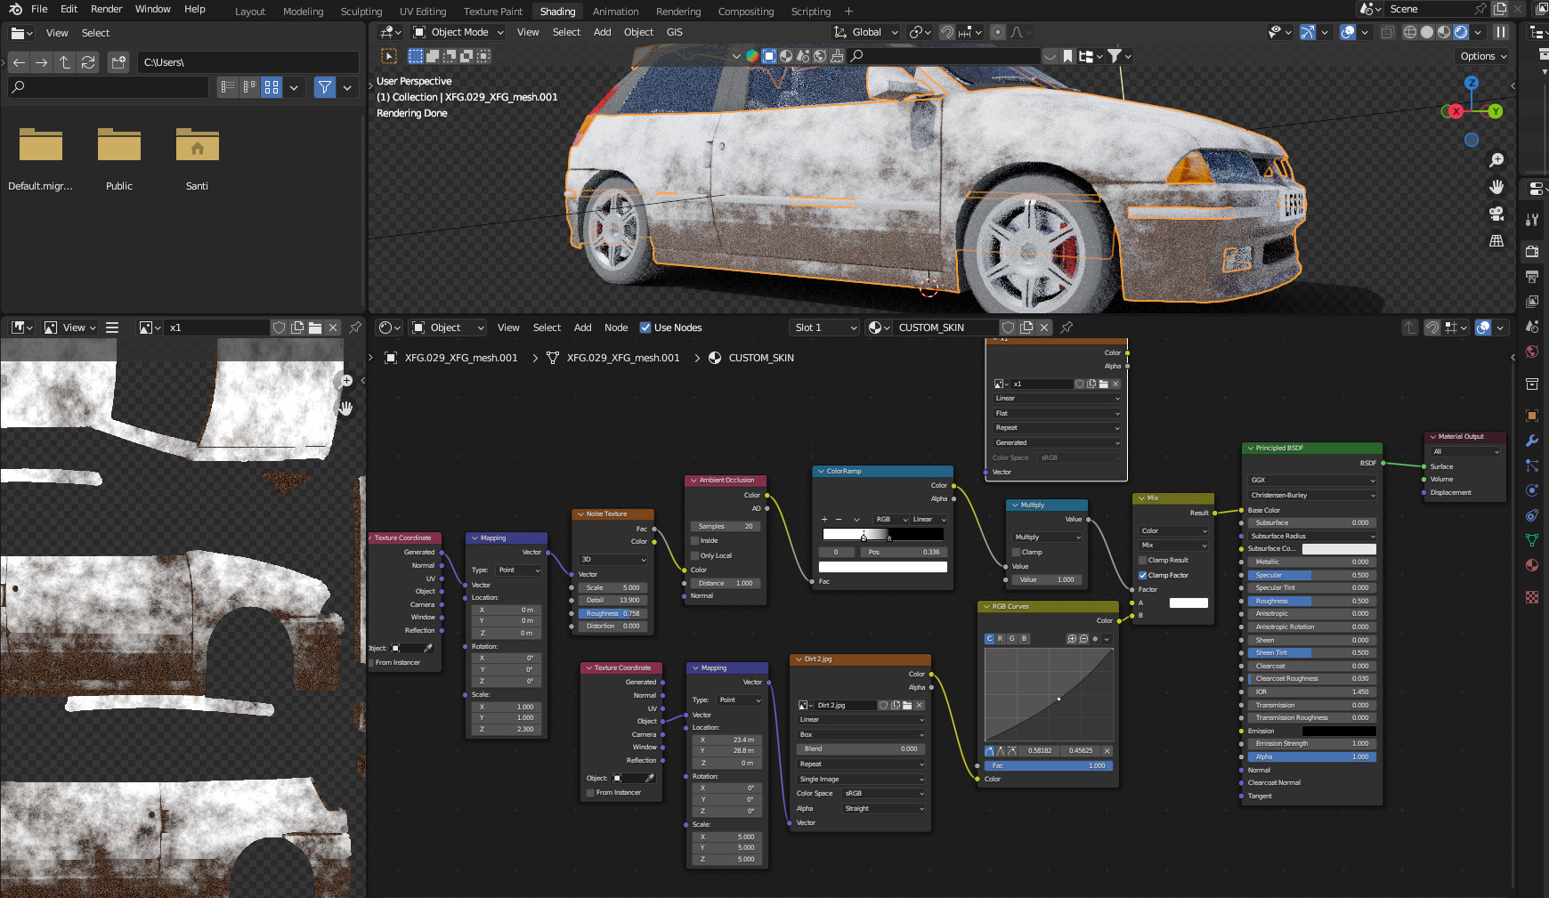Go to the parent directory
The image size is (1549, 898).
(x=65, y=62)
